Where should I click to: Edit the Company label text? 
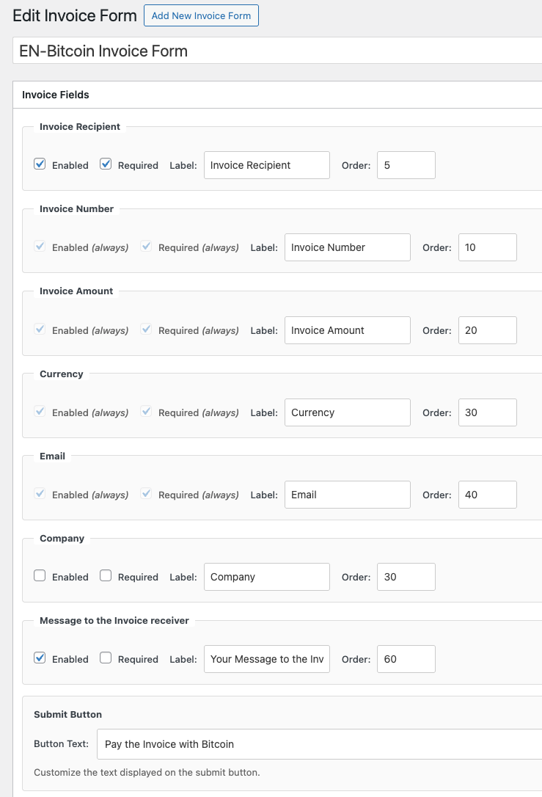point(266,577)
